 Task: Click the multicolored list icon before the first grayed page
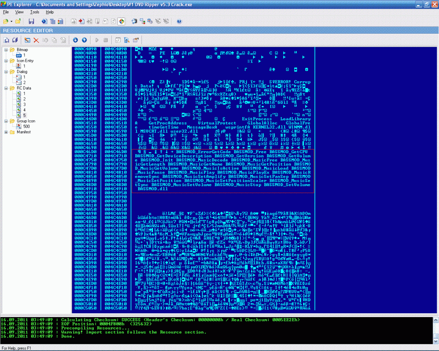[61, 21]
